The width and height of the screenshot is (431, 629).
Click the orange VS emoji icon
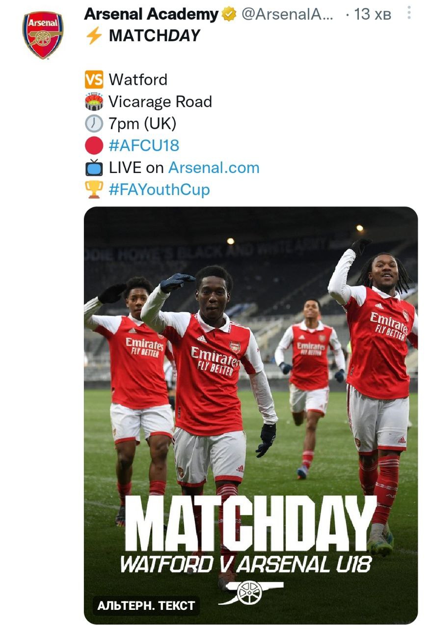(94, 79)
